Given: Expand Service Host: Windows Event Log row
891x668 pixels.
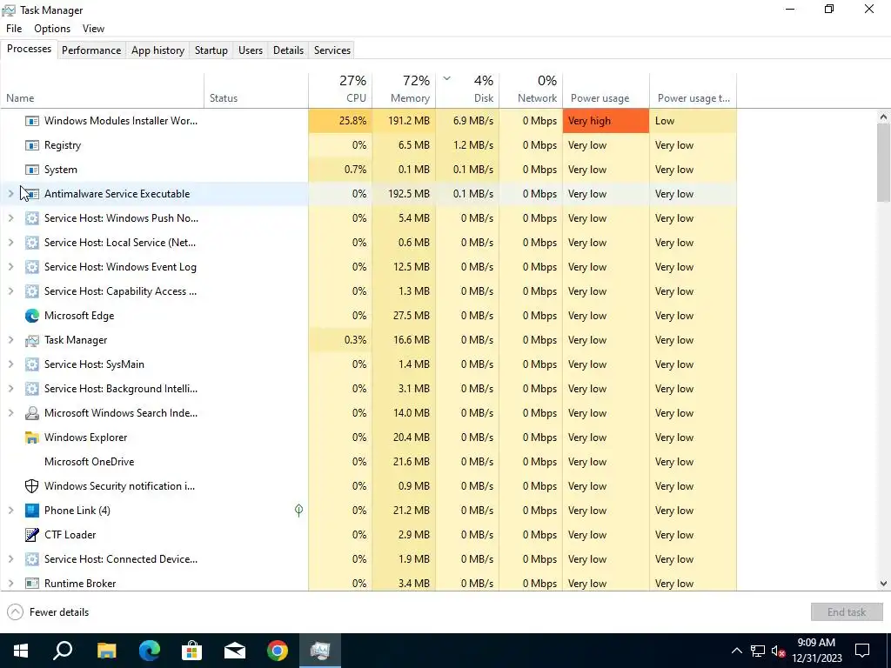Looking at the screenshot, I should 10,267.
